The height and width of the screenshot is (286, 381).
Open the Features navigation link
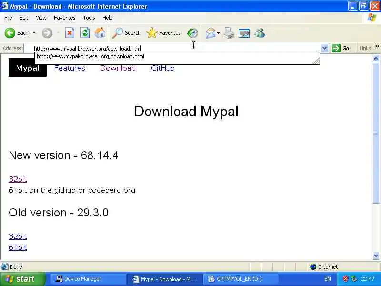click(70, 68)
